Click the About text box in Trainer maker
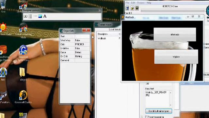 157,99
